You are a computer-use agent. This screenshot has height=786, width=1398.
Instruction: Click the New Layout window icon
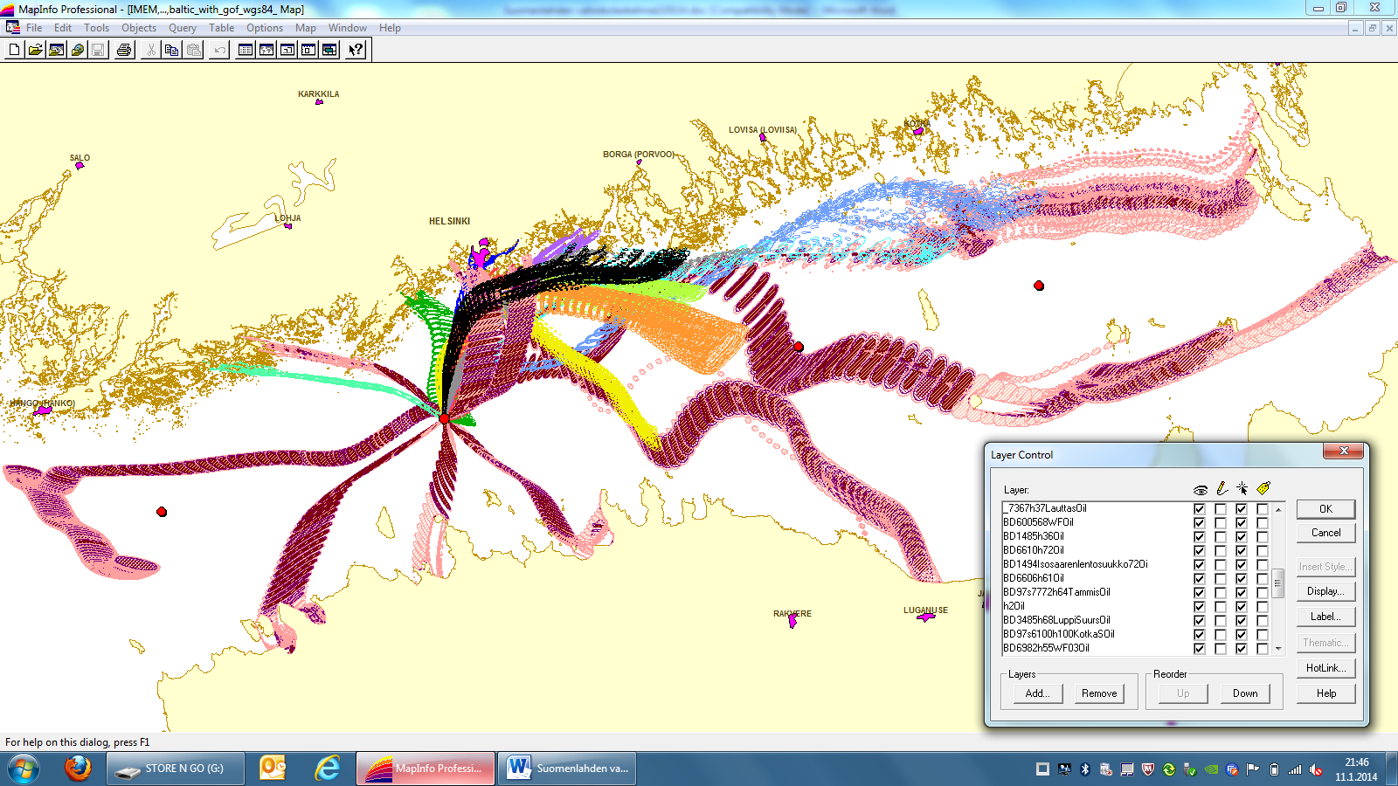308,50
